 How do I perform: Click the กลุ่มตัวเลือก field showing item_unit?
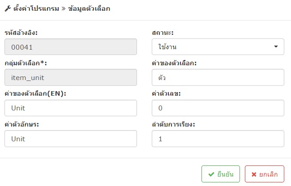click(x=71, y=77)
